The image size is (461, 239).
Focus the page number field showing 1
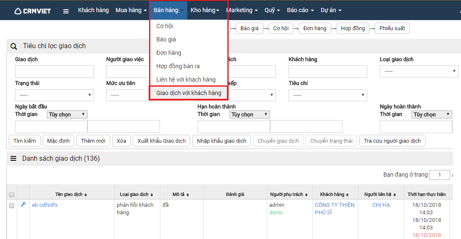440,175
